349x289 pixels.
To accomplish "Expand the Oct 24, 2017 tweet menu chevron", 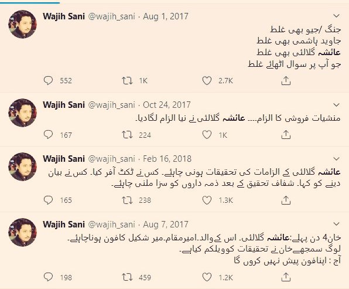I will pyautogui.click(x=336, y=105).
